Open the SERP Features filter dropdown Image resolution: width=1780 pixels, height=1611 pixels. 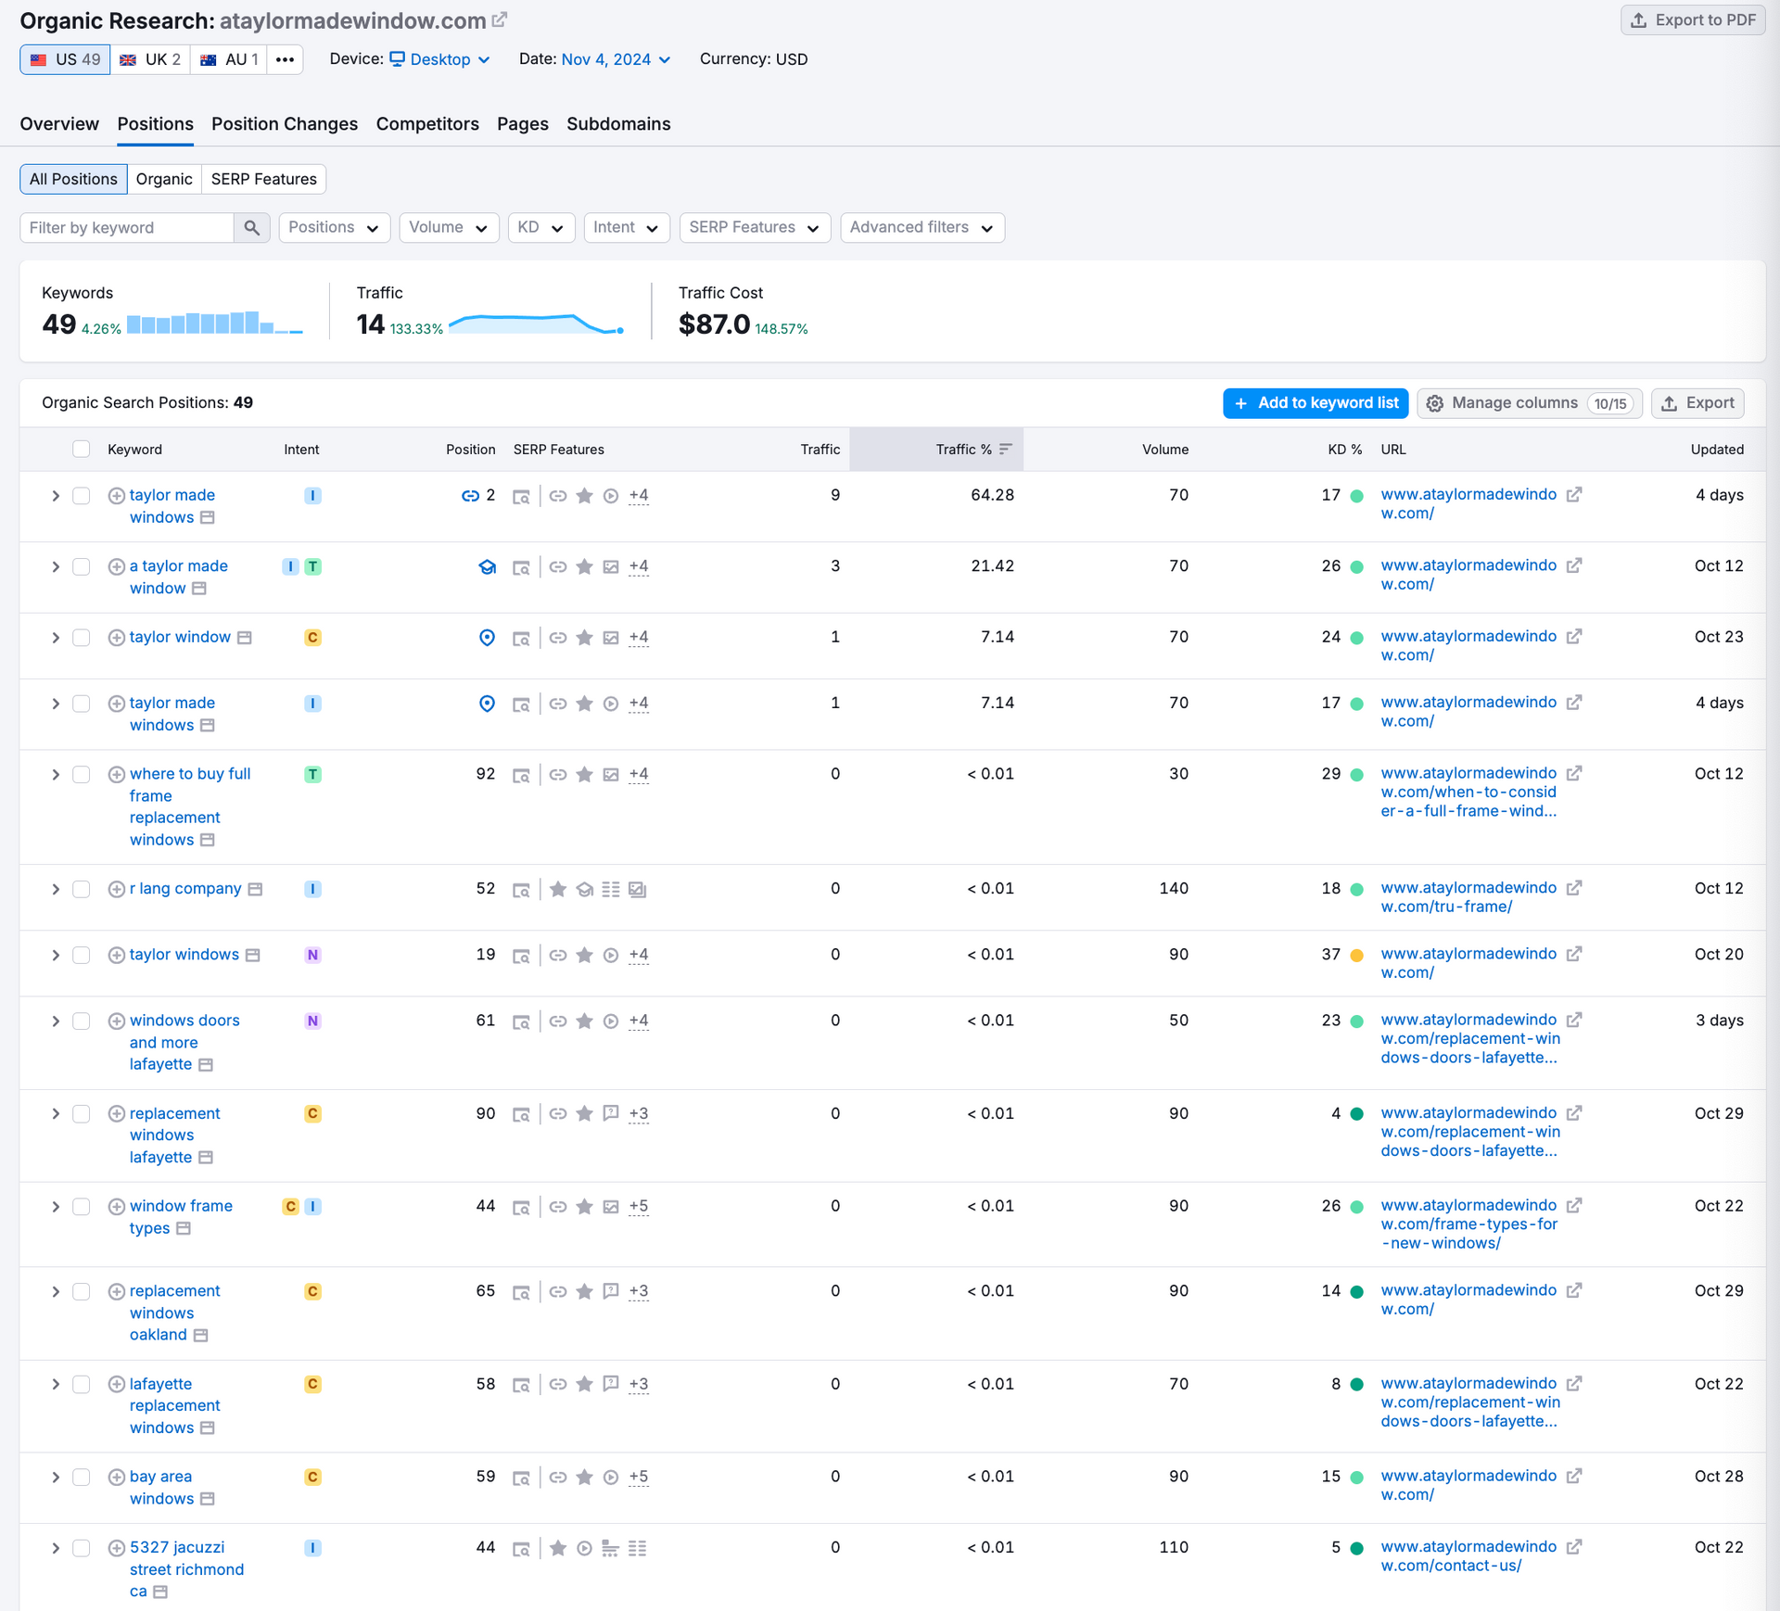pos(755,228)
